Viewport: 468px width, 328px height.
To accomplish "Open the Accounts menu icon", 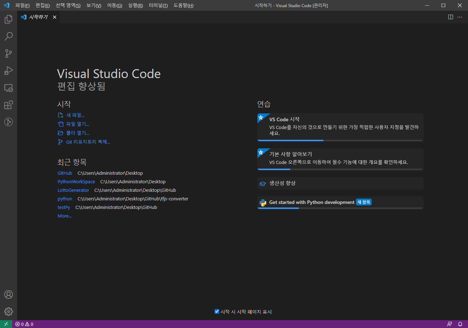I will [9, 294].
